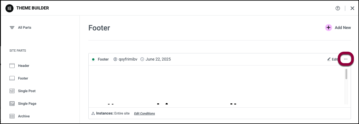Open the Single Page site part

(x=27, y=104)
